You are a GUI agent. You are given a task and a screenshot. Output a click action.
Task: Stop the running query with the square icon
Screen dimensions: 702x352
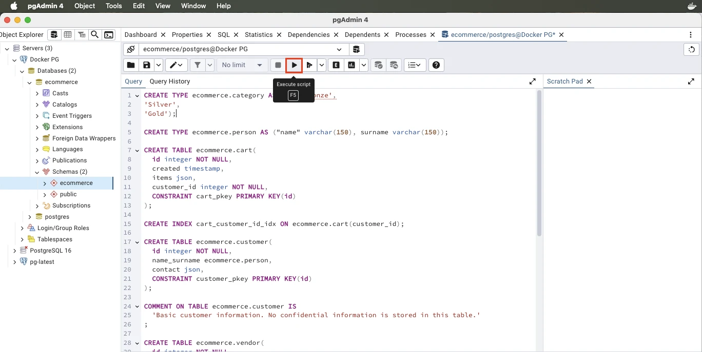(x=278, y=65)
